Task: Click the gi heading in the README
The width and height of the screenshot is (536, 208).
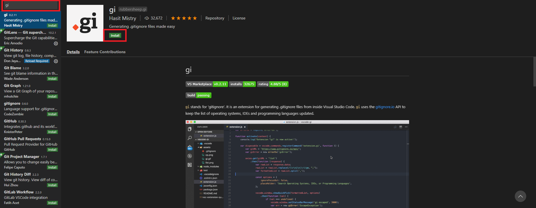Action: (x=189, y=70)
